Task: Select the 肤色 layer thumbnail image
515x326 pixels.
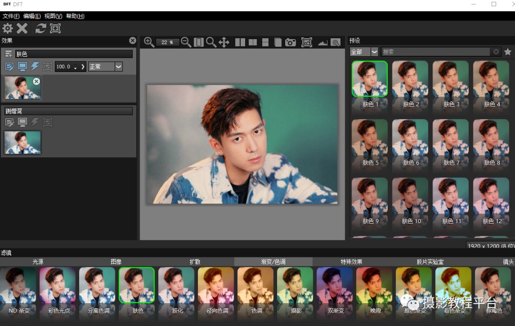Action: [22, 88]
